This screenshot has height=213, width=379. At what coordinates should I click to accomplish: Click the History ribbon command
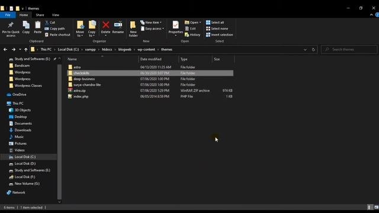192,35
